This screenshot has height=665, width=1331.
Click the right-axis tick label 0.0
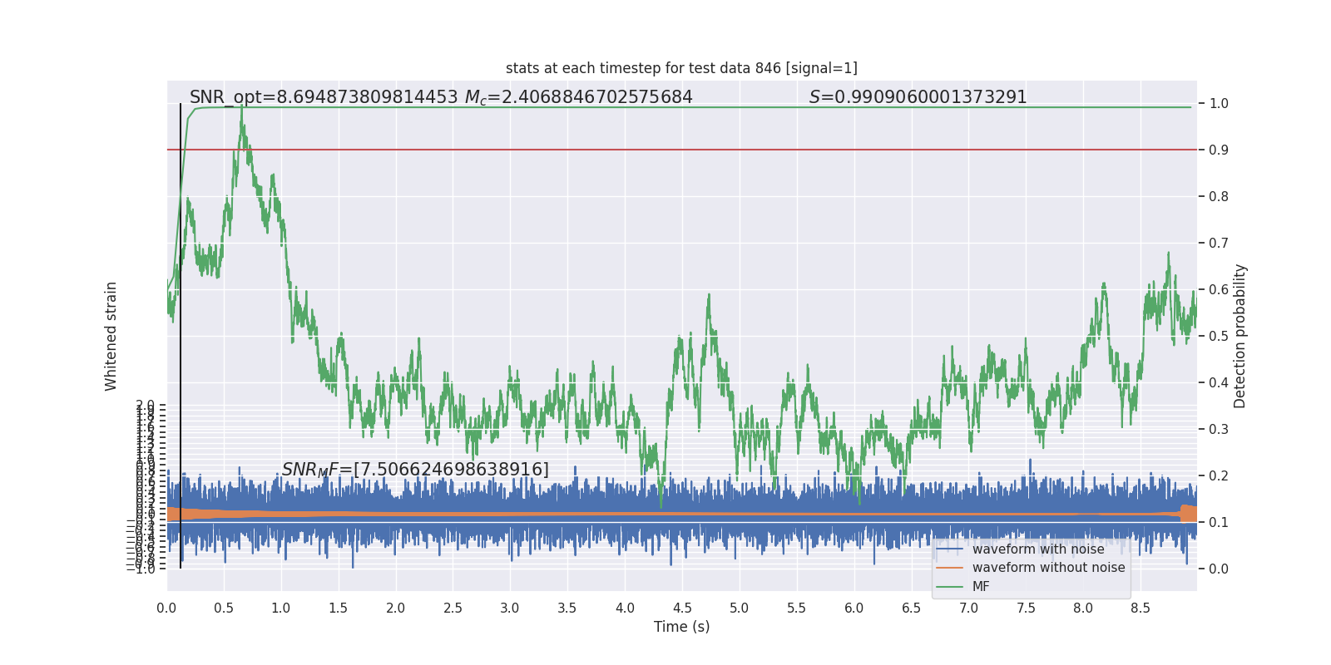coord(1219,569)
